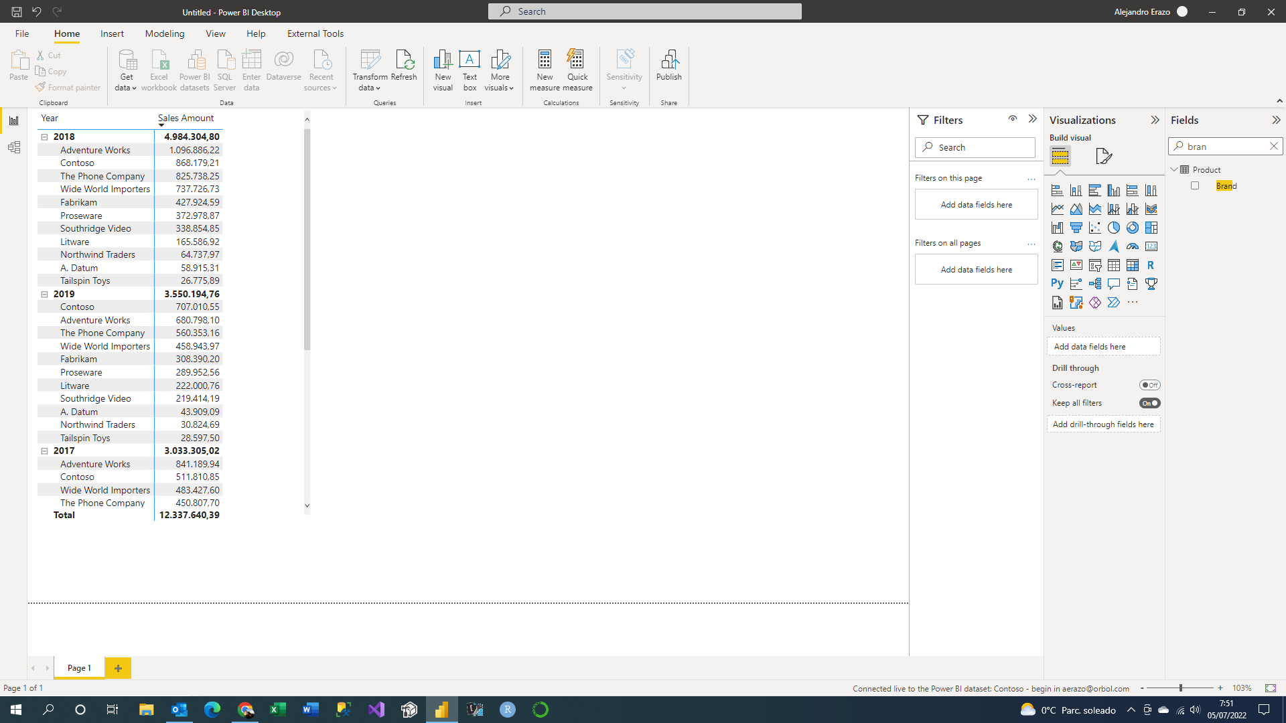Viewport: 1286px width, 723px height.
Task: Select the Page 1 tab
Action: (x=79, y=668)
